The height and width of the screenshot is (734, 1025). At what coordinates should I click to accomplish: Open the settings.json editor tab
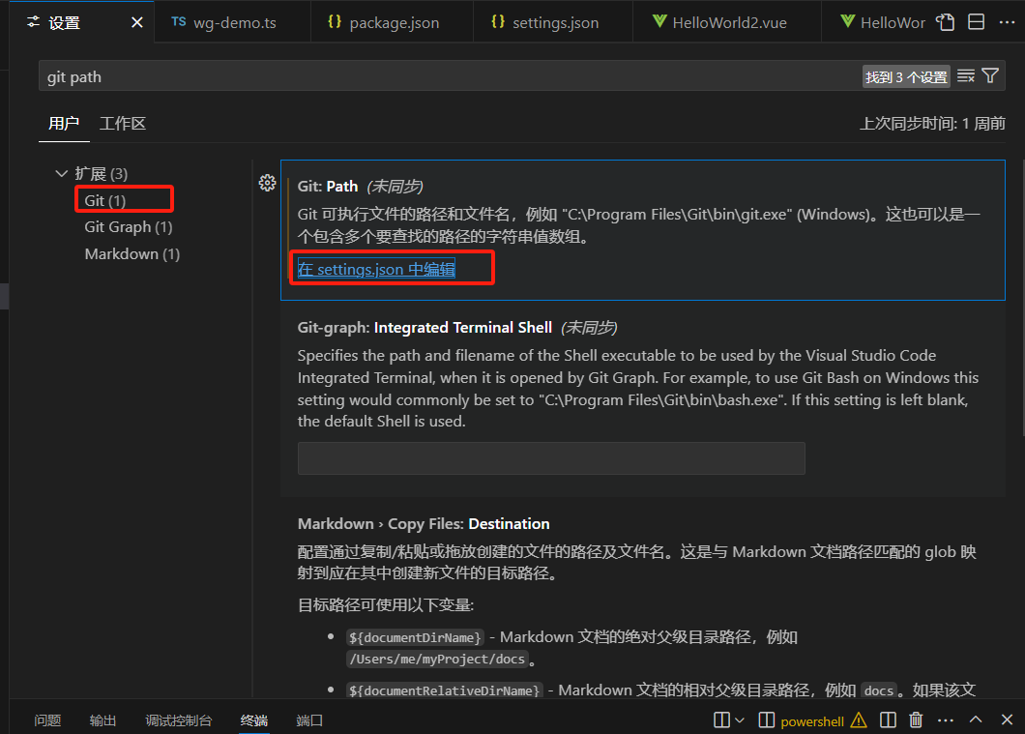[x=552, y=23]
